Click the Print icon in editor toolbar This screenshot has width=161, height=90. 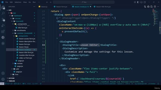pyautogui.click(x=148, y=7)
